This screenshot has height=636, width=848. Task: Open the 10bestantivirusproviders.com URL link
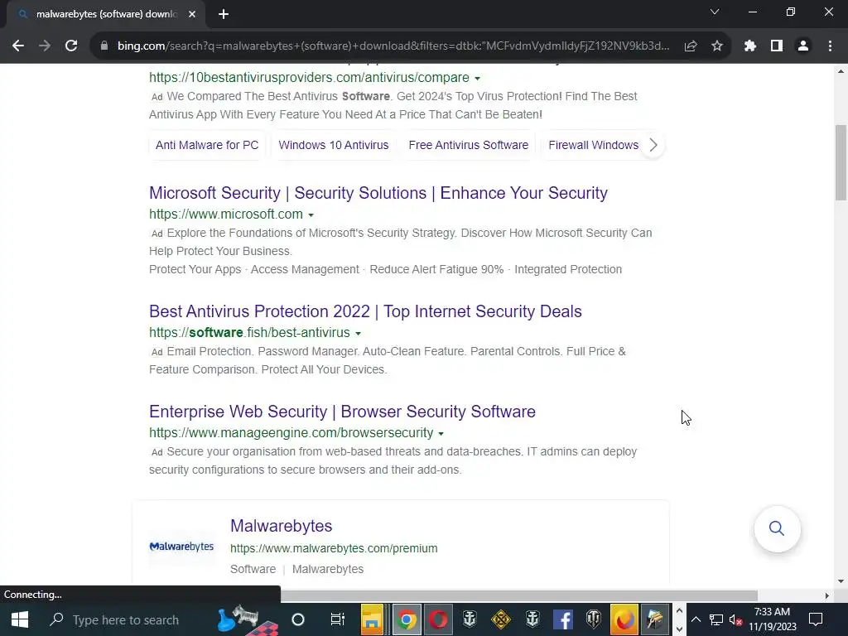point(309,77)
